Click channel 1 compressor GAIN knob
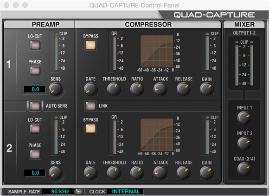This screenshot has width=269, height=196. click(206, 89)
